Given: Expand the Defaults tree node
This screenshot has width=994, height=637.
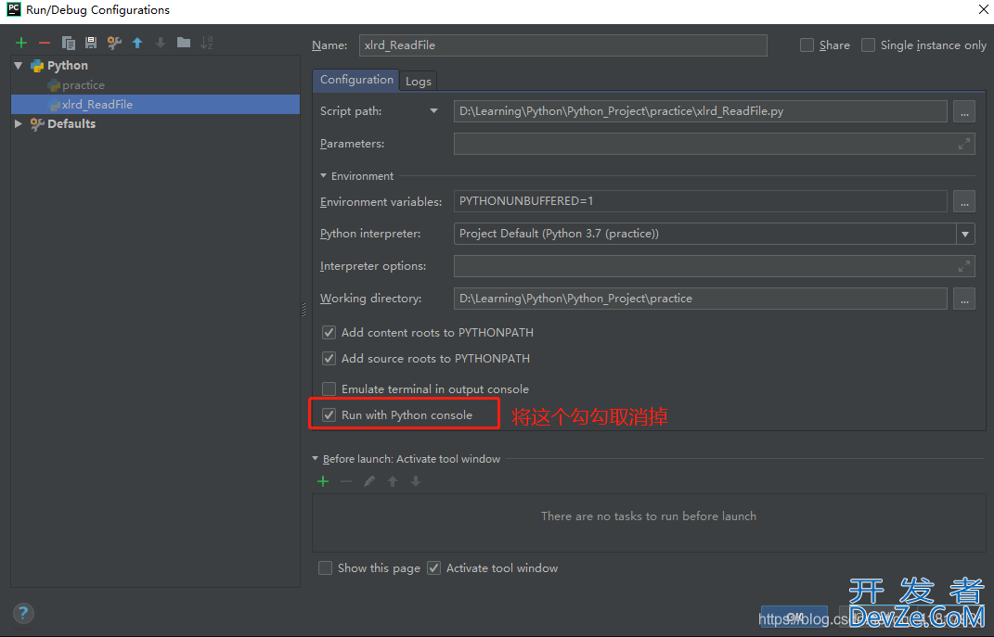Looking at the screenshot, I should tap(19, 123).
